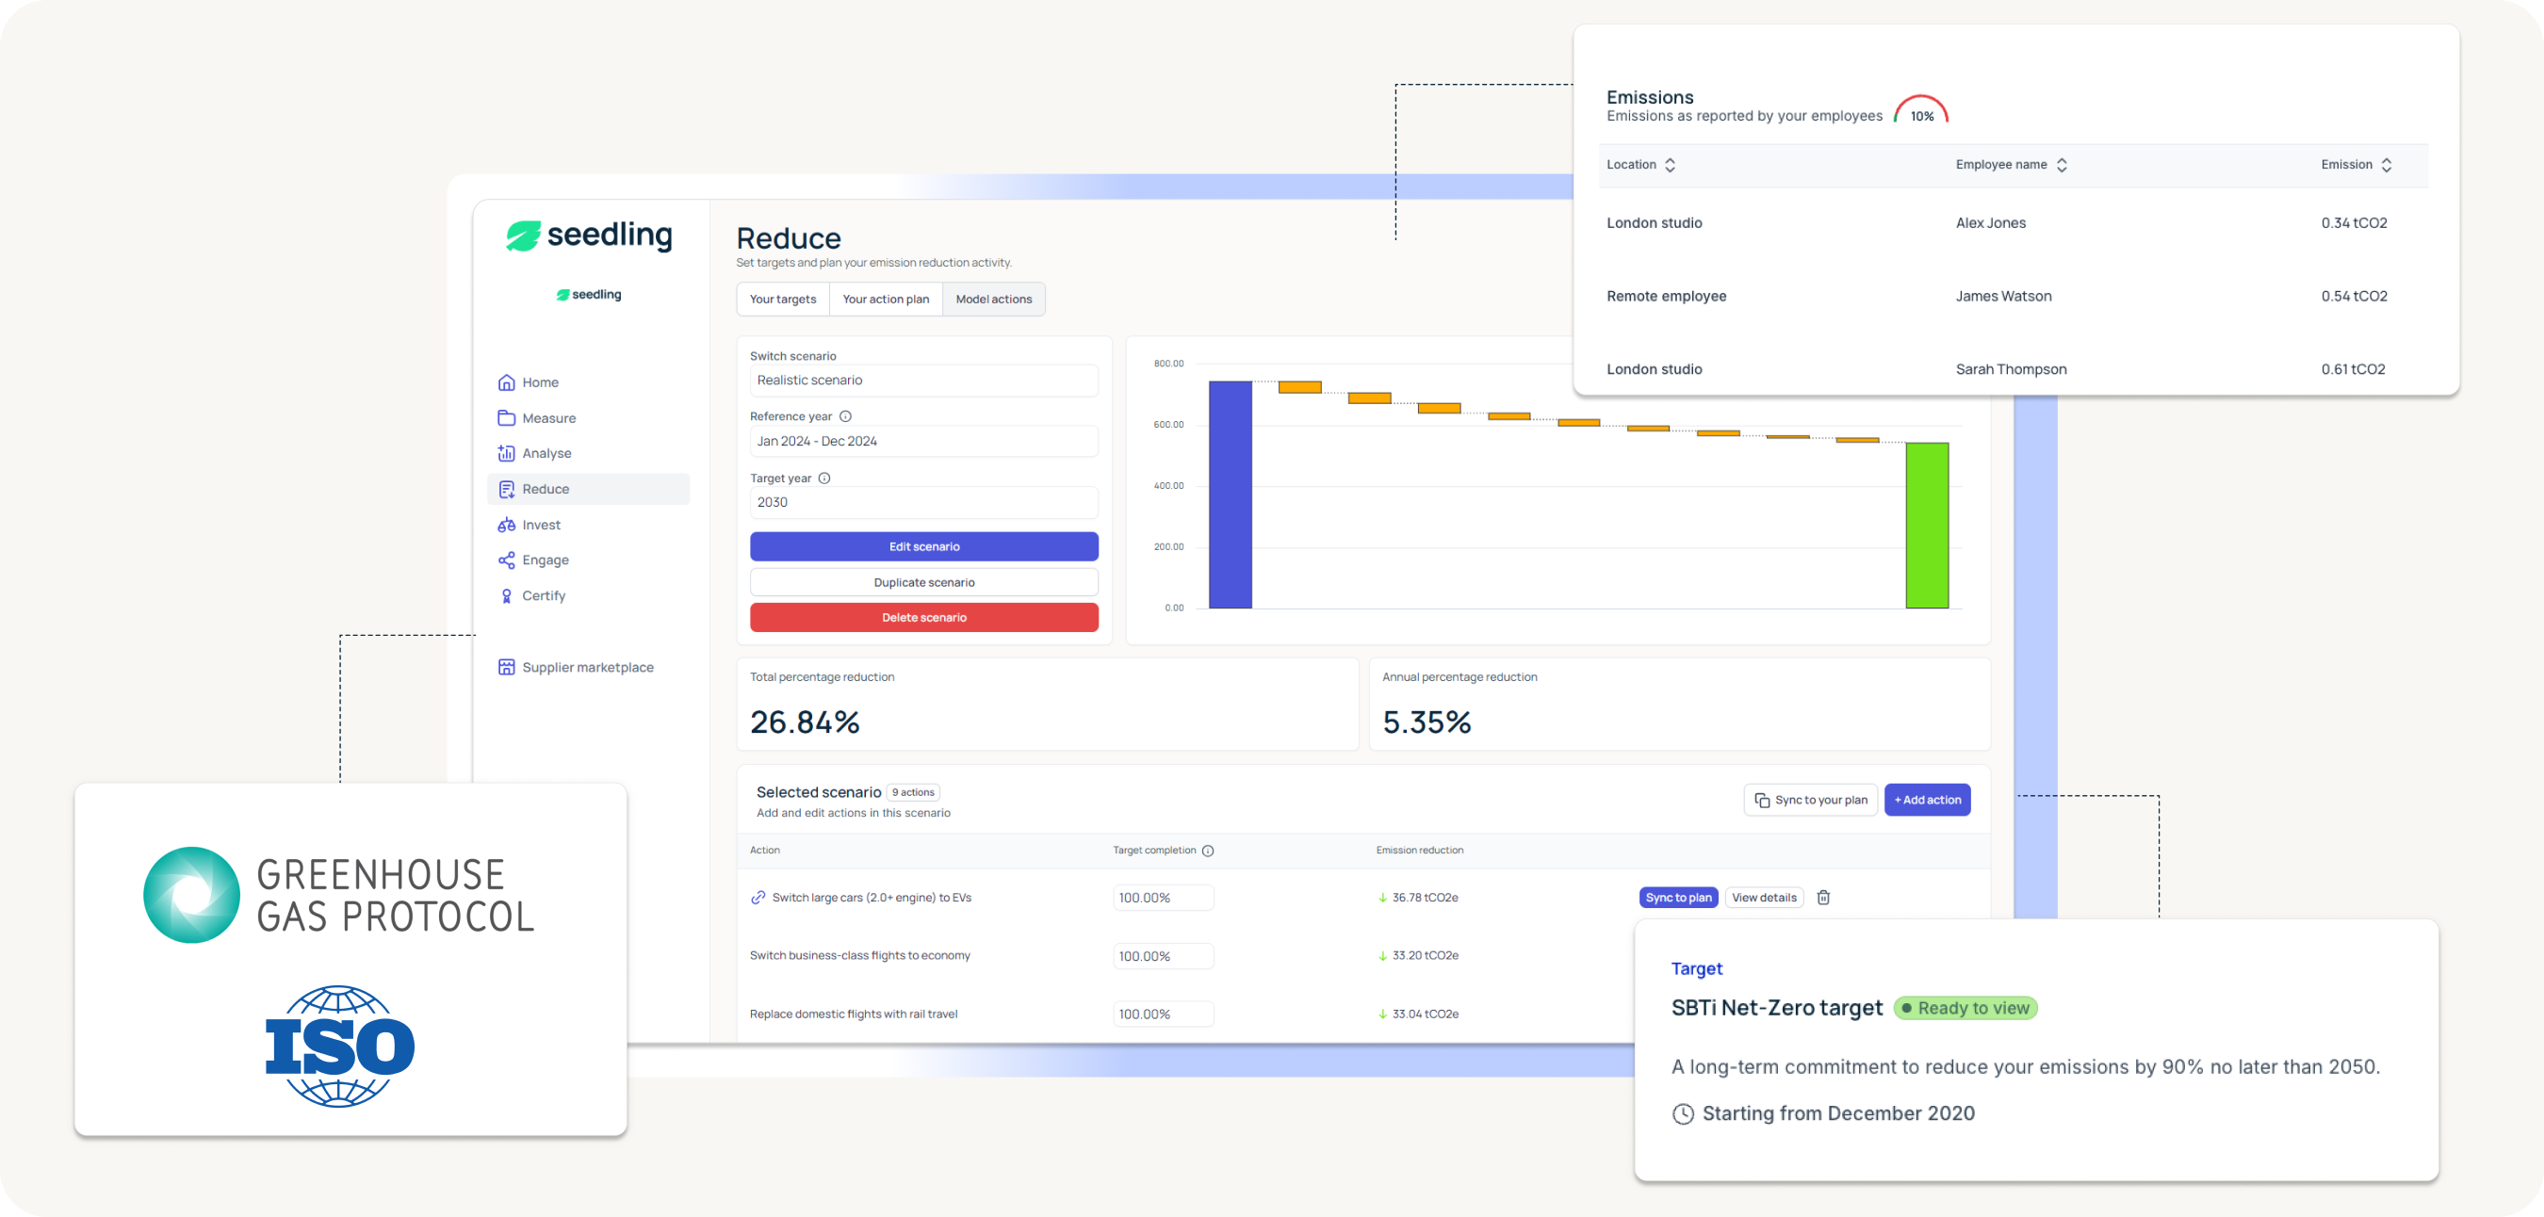Open the Switch scenario dropdown field

pyautogui.click(x=923, y=380)
